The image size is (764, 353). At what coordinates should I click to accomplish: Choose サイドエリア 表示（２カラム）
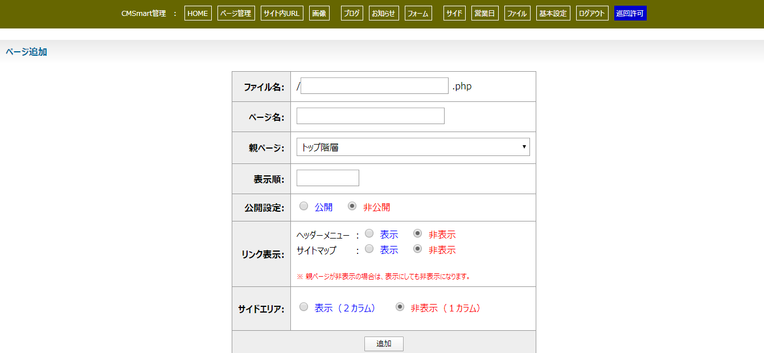click(x=304, y=307)
